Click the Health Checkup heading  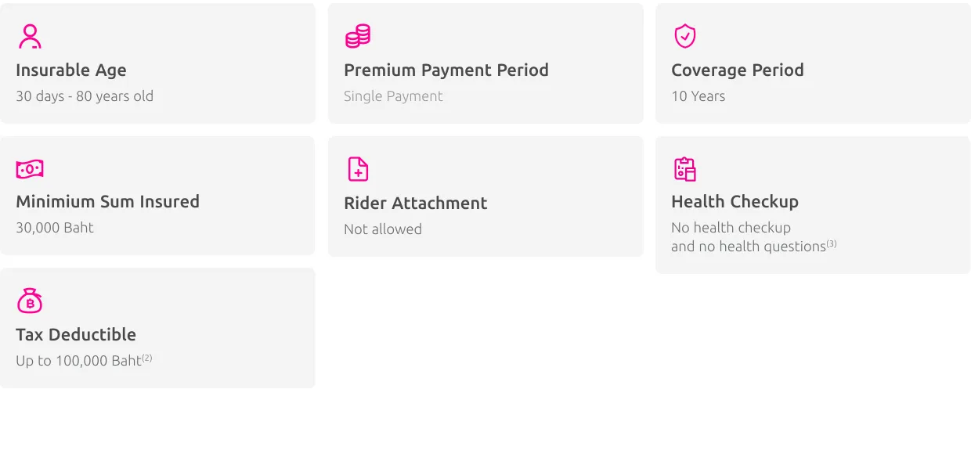click(735, 202)
